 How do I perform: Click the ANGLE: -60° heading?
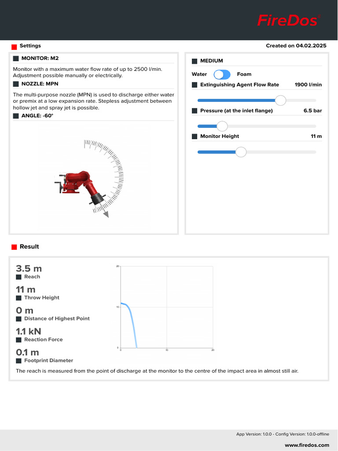click(37, 116)
